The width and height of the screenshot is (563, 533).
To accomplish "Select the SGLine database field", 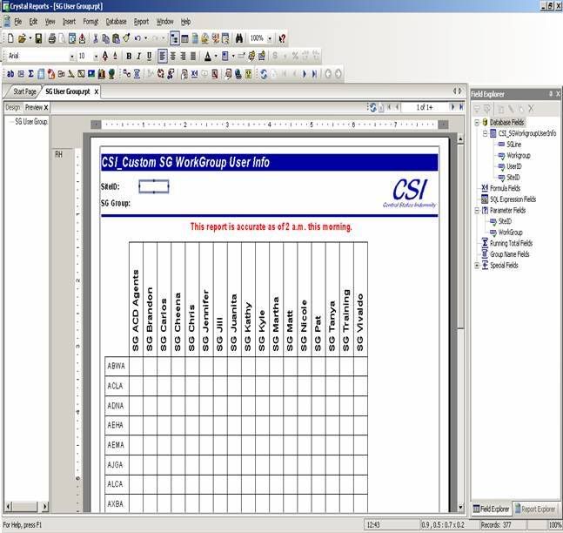I will click(513, 145).
